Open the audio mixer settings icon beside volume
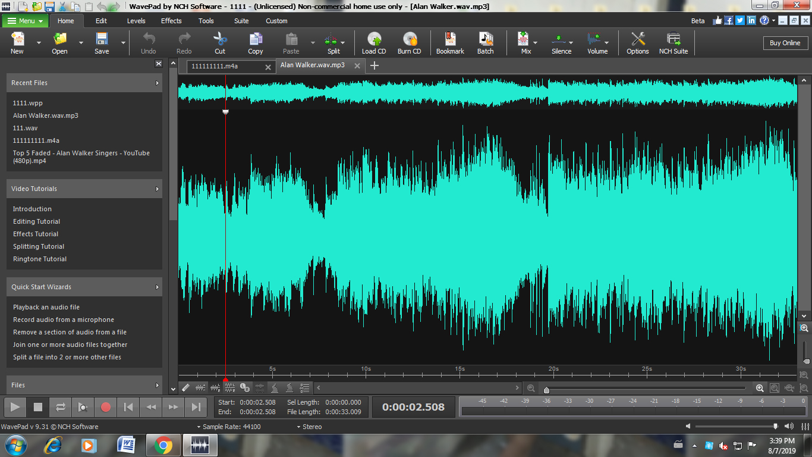 pos(805,426)
